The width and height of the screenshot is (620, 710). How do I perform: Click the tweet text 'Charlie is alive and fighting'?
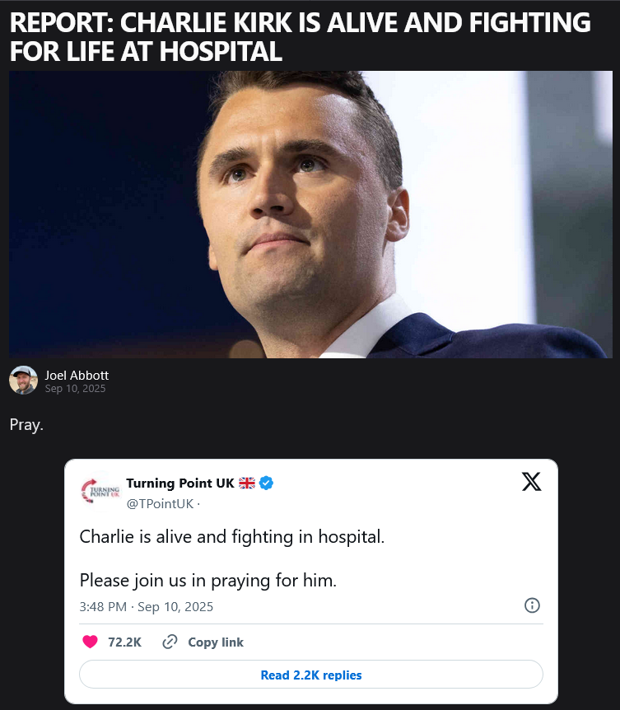pos(231,537)
